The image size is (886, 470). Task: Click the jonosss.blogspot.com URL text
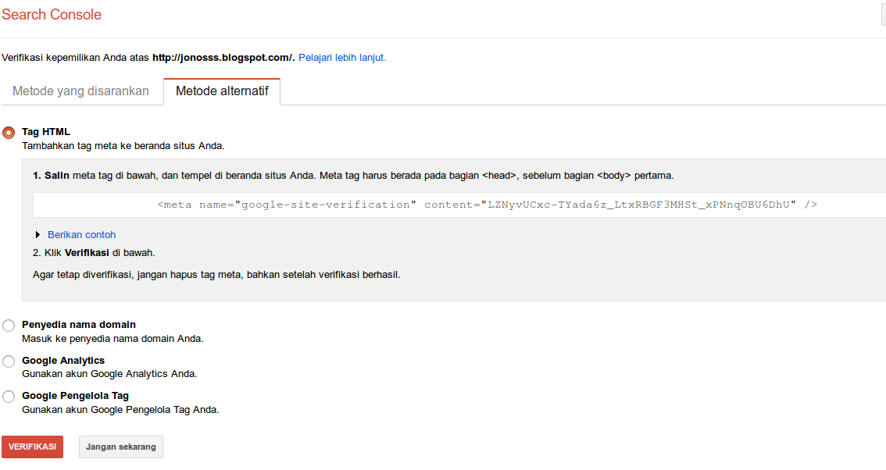[223, 58]
